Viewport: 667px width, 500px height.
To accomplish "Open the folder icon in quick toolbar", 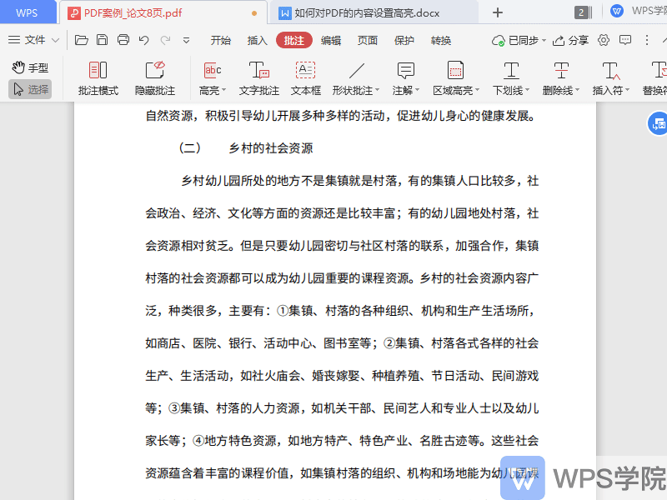I will (81, 40).
